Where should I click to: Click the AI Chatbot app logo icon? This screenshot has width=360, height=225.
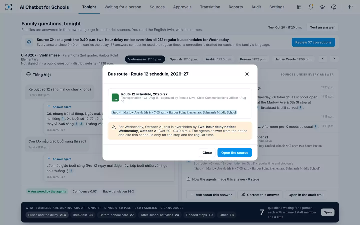9,7
